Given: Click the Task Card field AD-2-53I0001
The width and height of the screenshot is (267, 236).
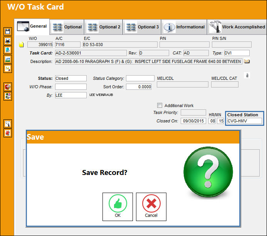Looking at the screenshot, I should pyautogui.click(x=91, y=53).
